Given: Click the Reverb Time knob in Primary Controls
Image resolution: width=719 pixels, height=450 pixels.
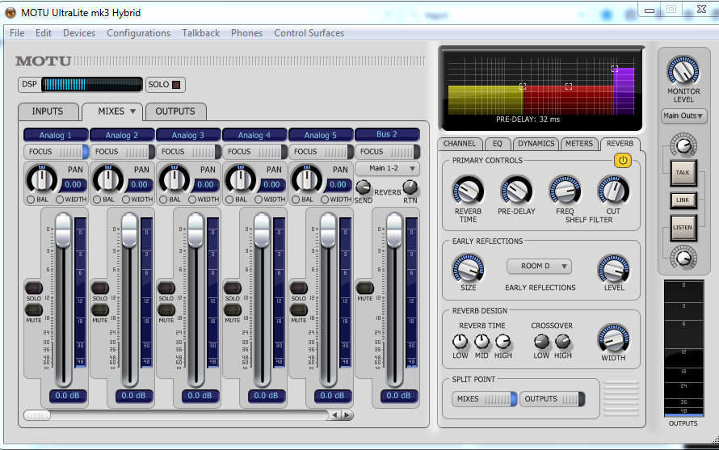Looking at the screenshot, I should [468, 191].
